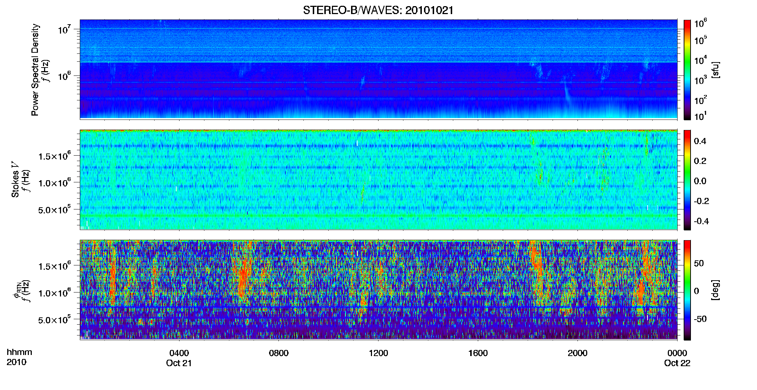This screenshot has height=390, width=757.
Task: Click the "1600" time axis label
Action: (478, 353)
